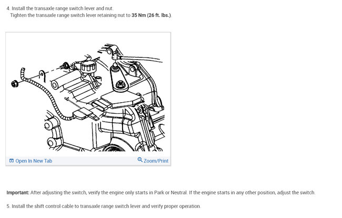
Task: Click the magnifier icon next to Zoom/Print
Action: (140, 160)
